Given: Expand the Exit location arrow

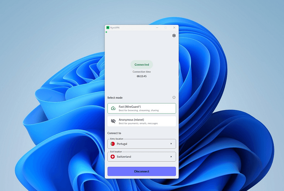Looking at the screenshot, I should [x=171, y=157].
